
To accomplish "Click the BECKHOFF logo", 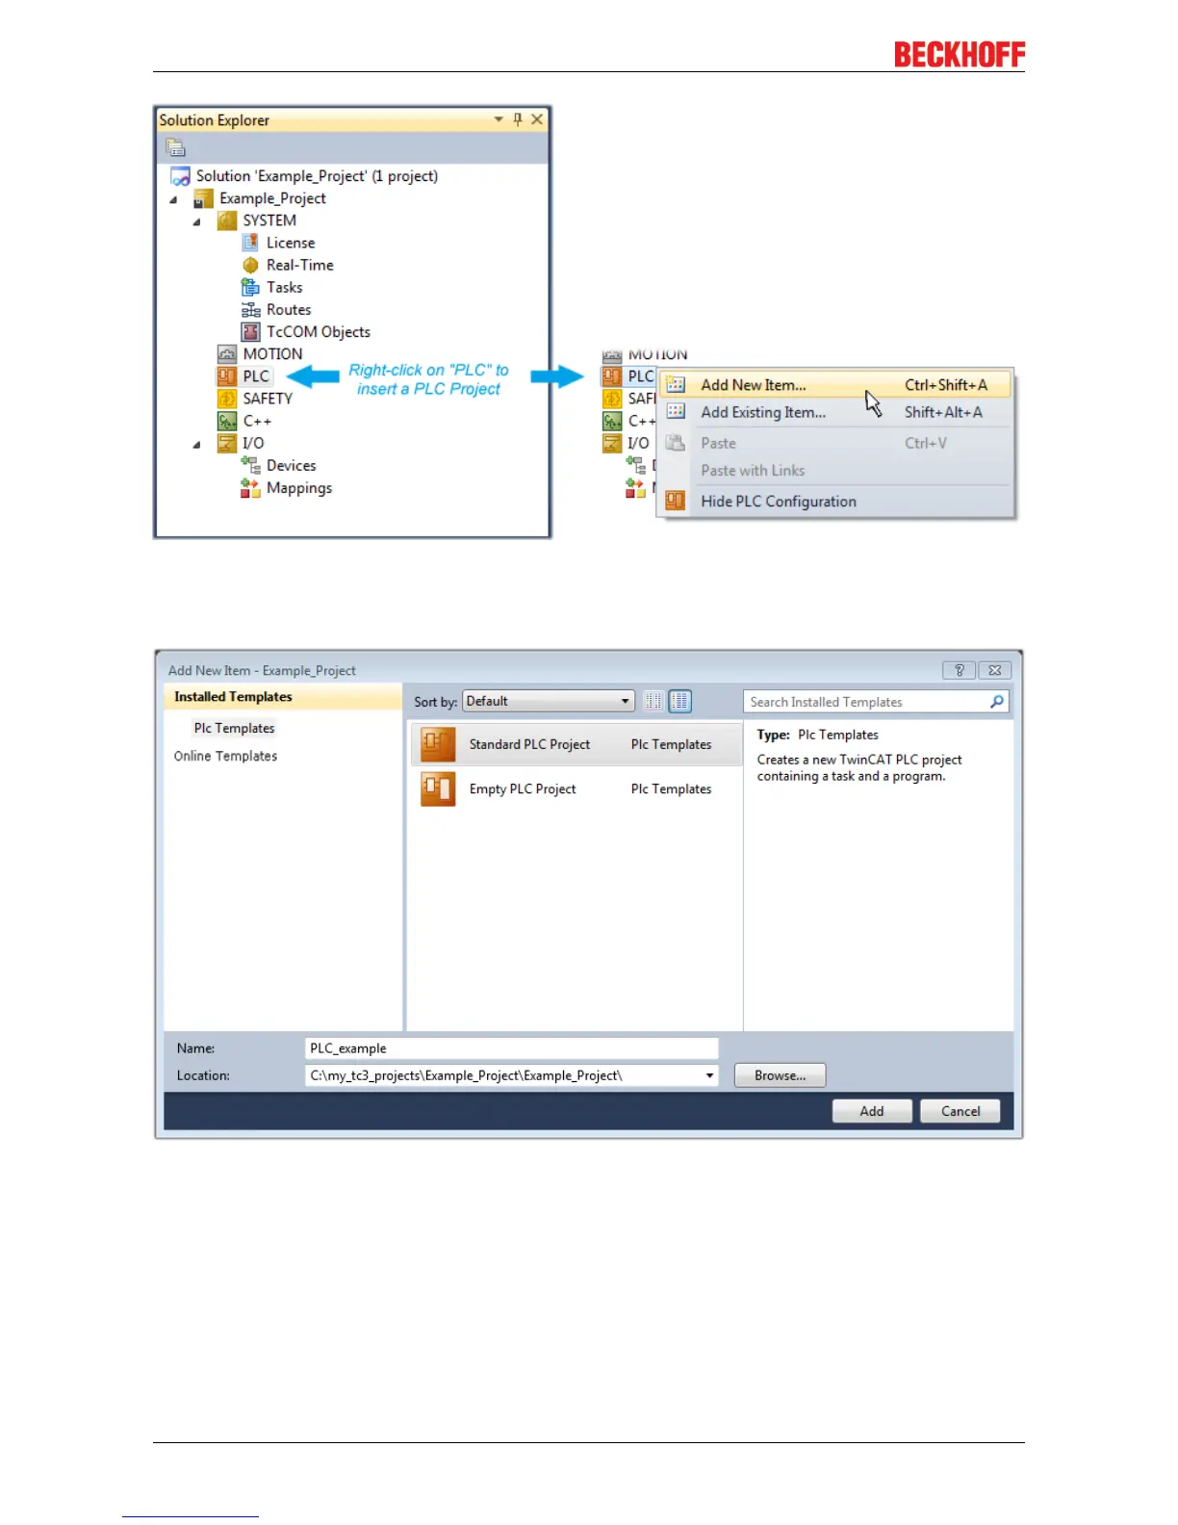I will (960, 55).
